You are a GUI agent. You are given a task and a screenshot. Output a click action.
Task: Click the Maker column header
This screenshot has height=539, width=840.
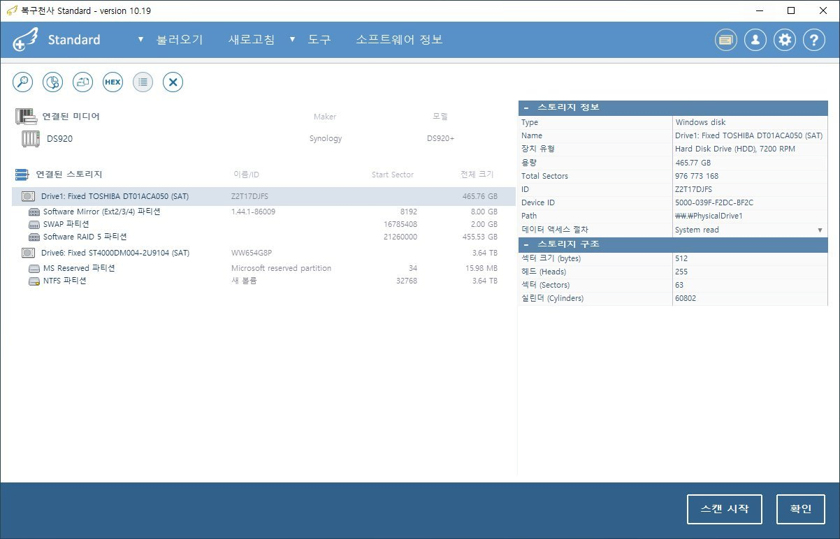click(x=325, y=117)
